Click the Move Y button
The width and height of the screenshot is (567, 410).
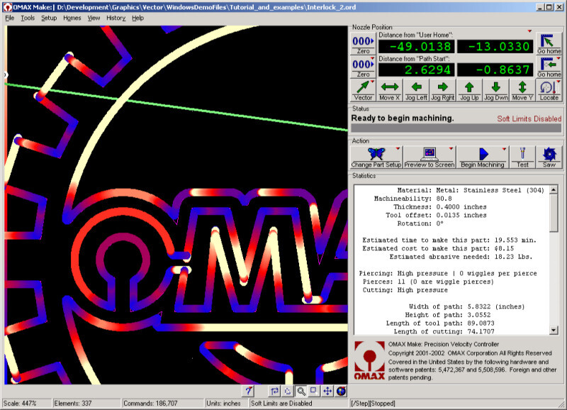click(522, 90)
